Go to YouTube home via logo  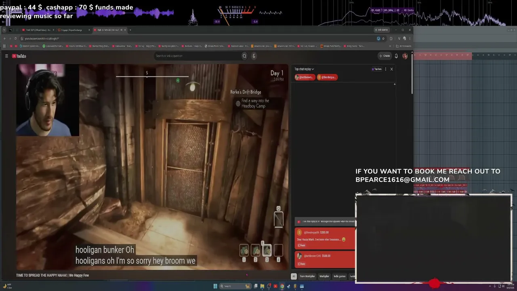(x=19, y=56)
